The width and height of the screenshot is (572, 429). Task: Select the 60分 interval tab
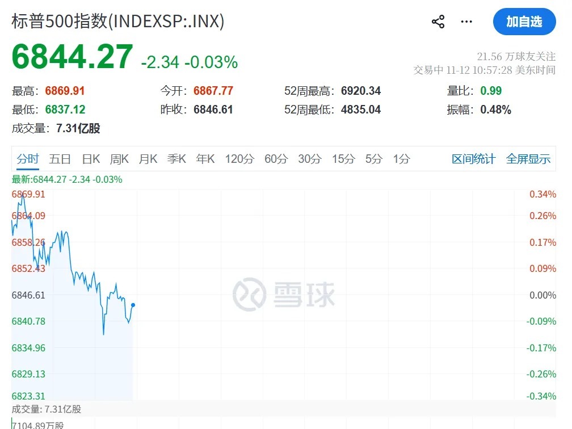(276, 159)
